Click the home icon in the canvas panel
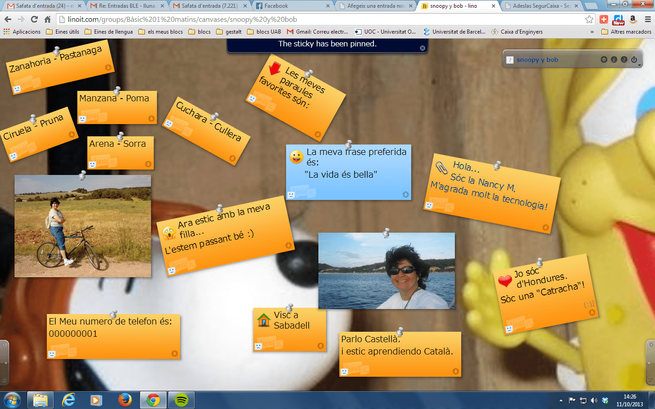This screenshot has width=655, height=409. [x=604, y=60]
